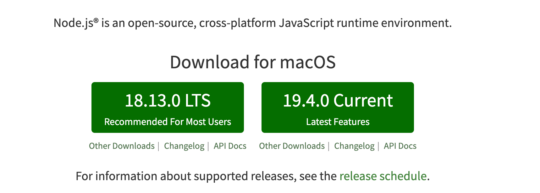The height and width of the screenshot is (193, 540).
Task: Click the word JavaScript in the description
Action: (x=306, y=23)
